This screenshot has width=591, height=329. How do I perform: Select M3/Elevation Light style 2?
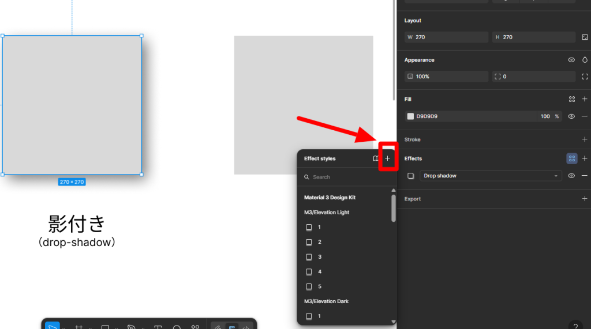(x=347, y=242)
